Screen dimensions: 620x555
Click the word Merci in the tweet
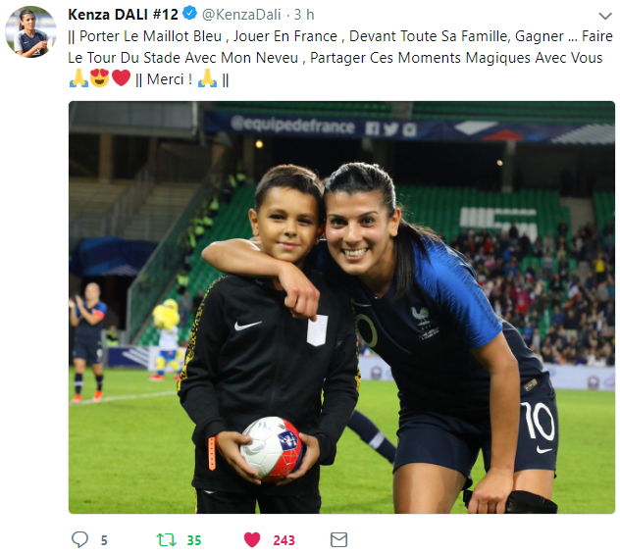[x=165, y=79]
